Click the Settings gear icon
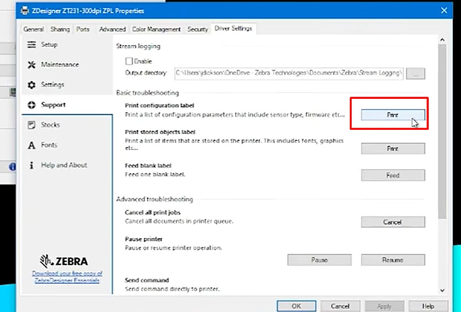This screenshot has width=461, height=312. pos(31,85)
